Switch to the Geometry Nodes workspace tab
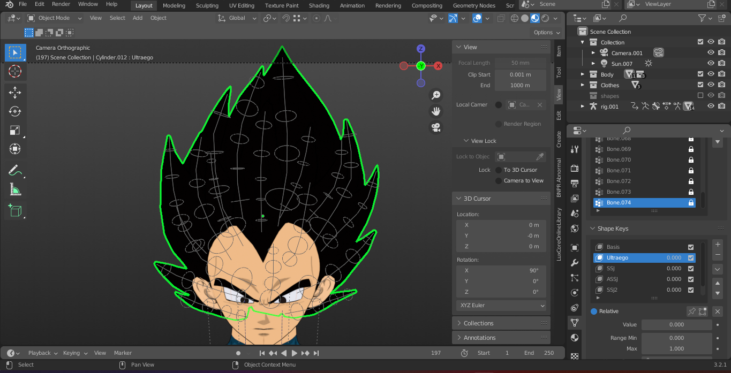Viewport: 731px width, 373px height. pos(474,5)
